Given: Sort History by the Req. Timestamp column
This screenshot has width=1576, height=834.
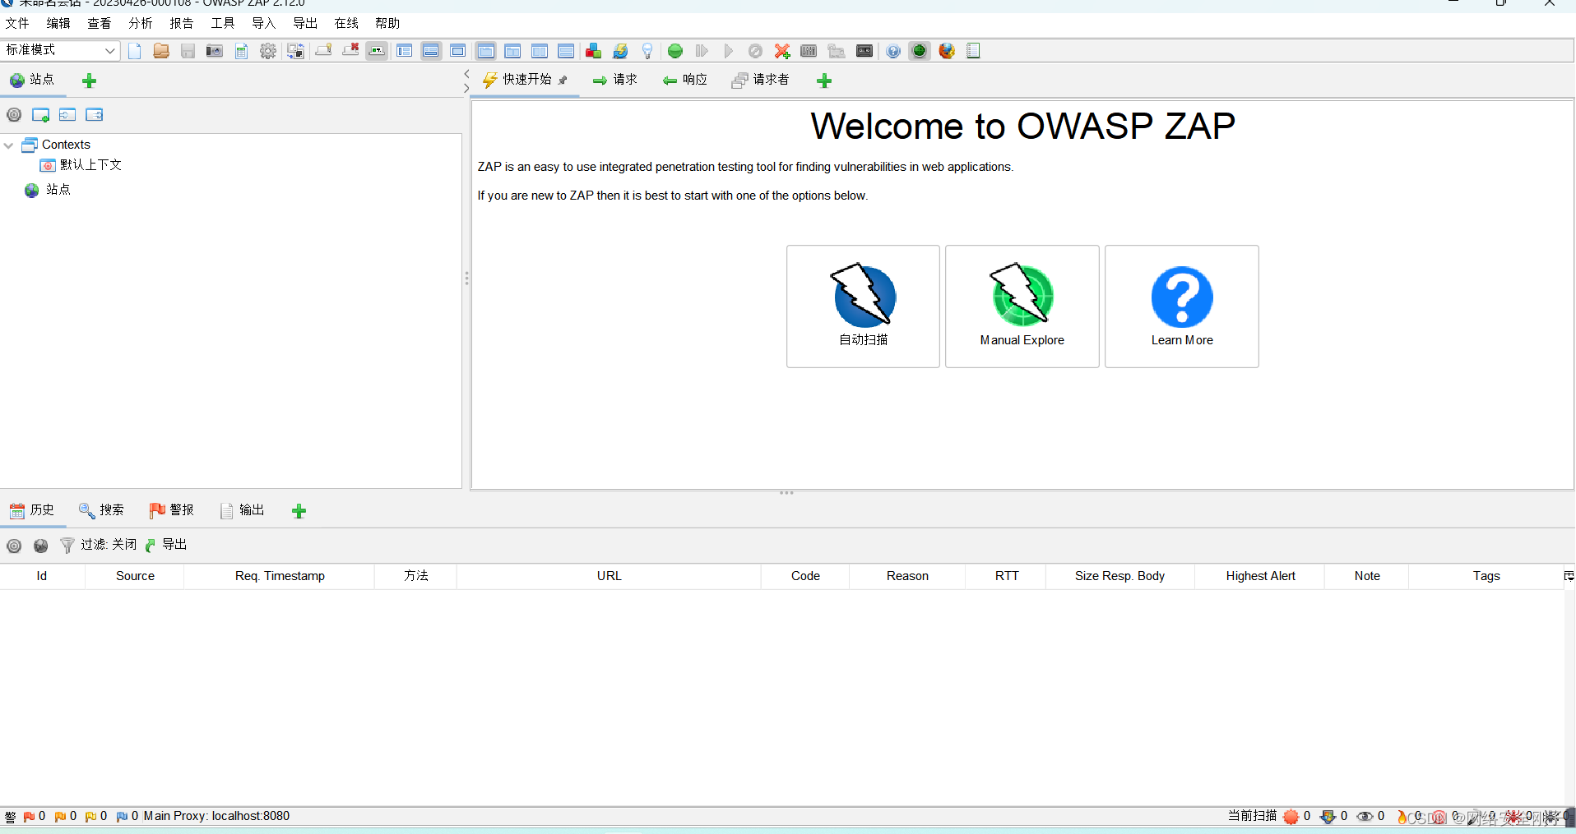Looking at the screenshot, I should point(280,576).
